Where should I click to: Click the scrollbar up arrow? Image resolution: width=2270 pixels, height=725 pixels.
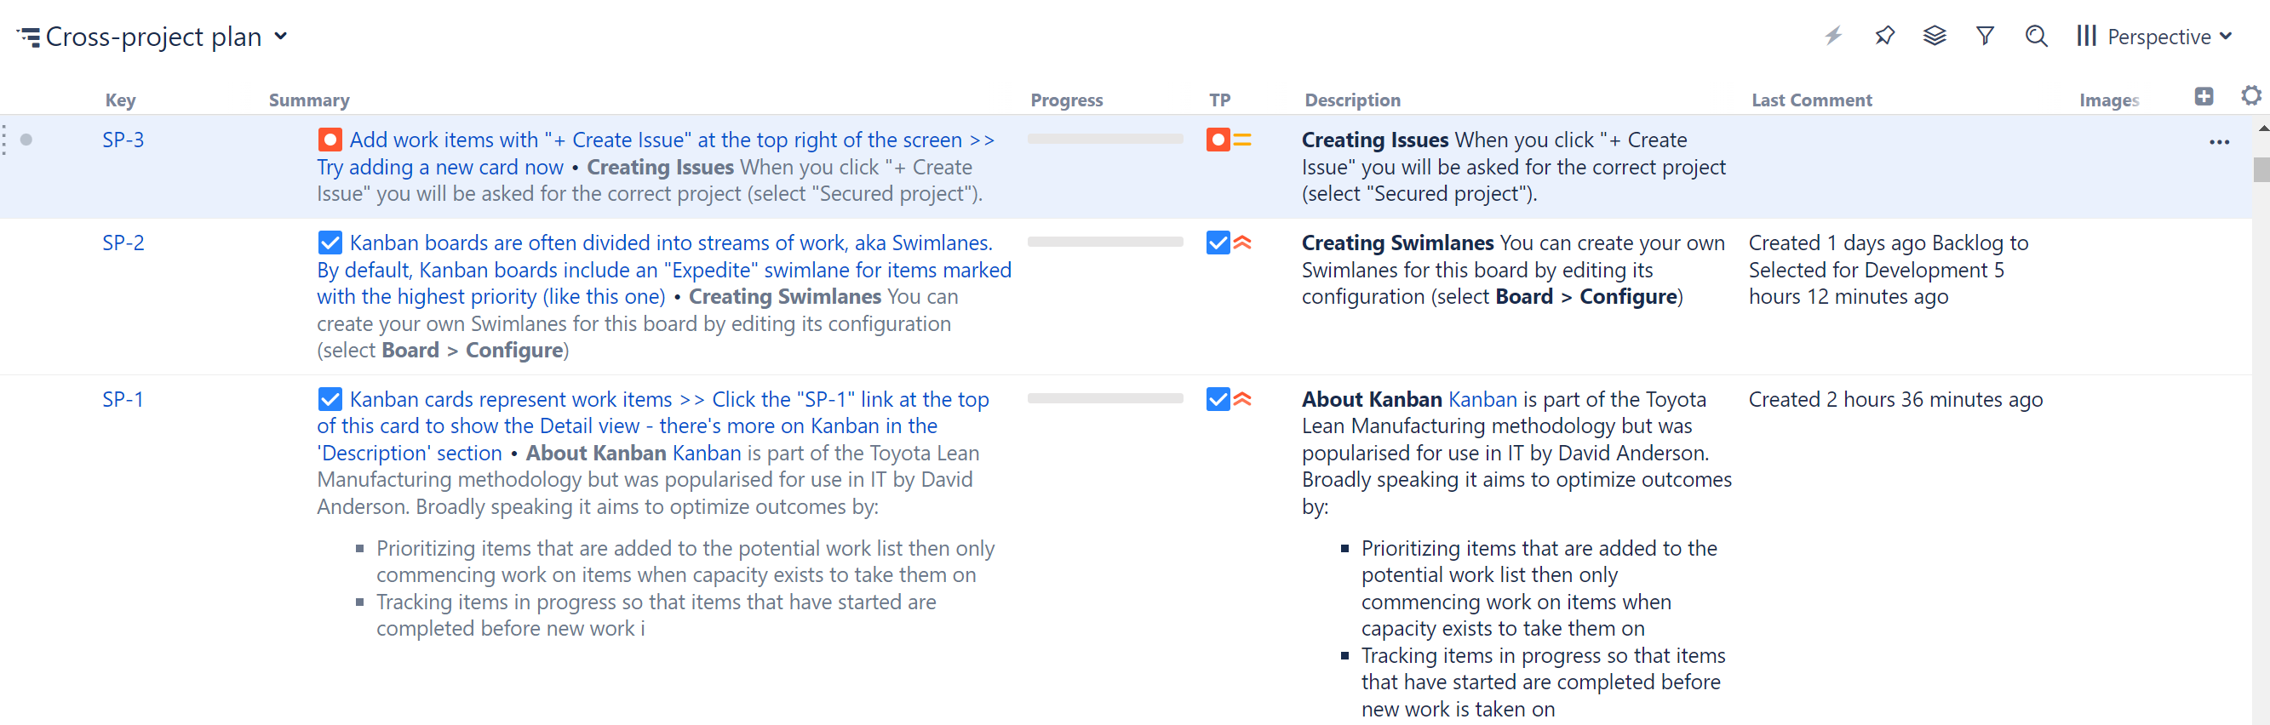pyautogui.click(x=2261, y=128)
